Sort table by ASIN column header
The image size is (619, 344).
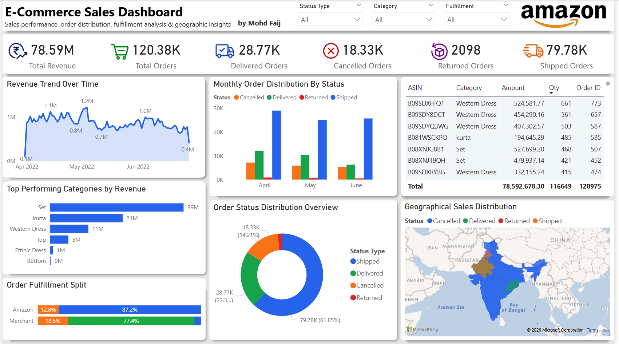415,88
